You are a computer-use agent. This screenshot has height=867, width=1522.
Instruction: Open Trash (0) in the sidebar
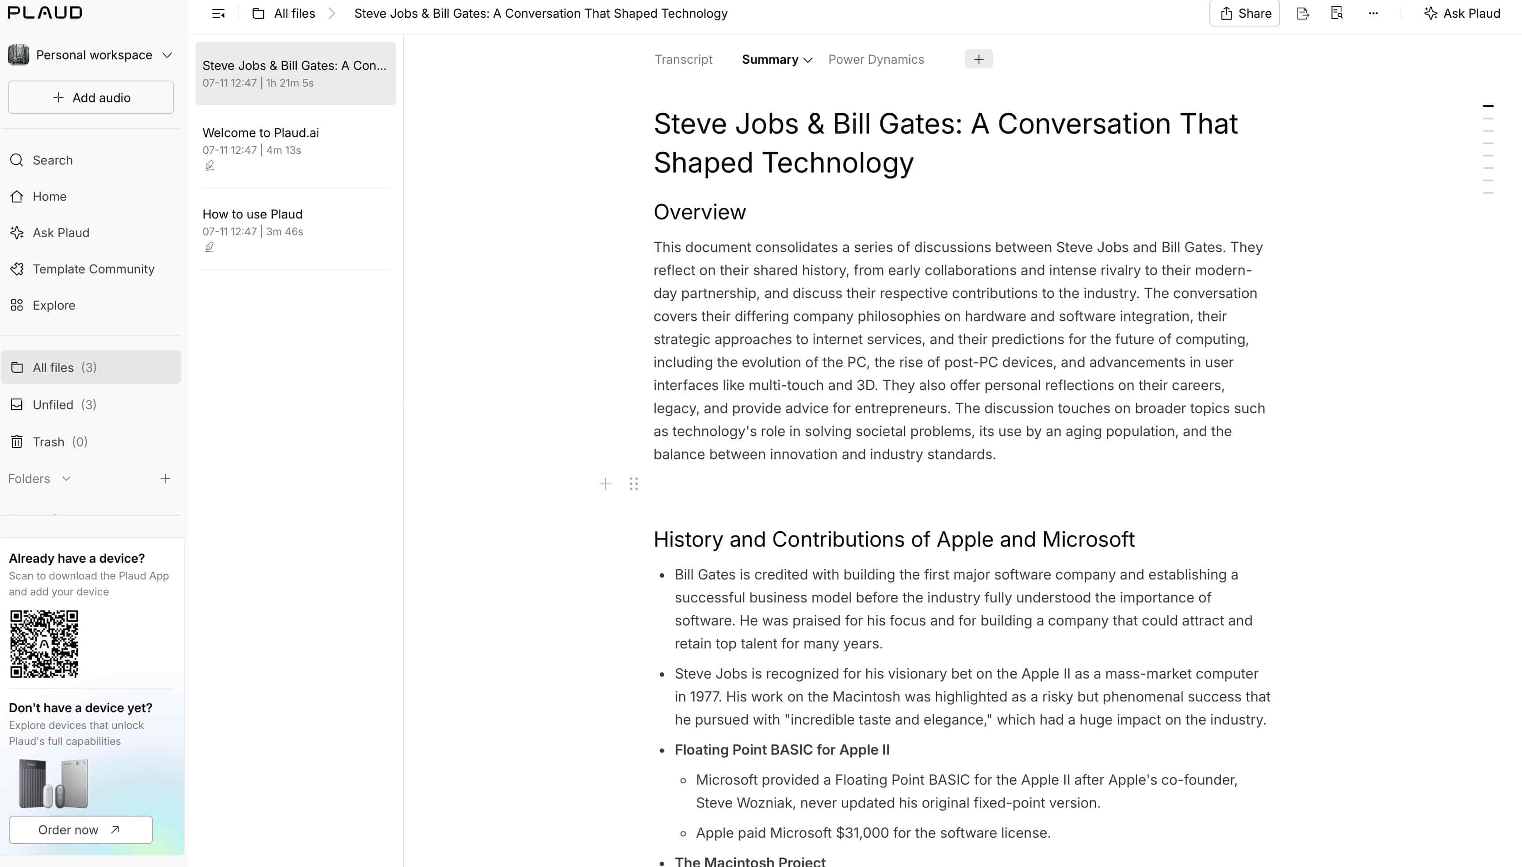tap(91, 441)
